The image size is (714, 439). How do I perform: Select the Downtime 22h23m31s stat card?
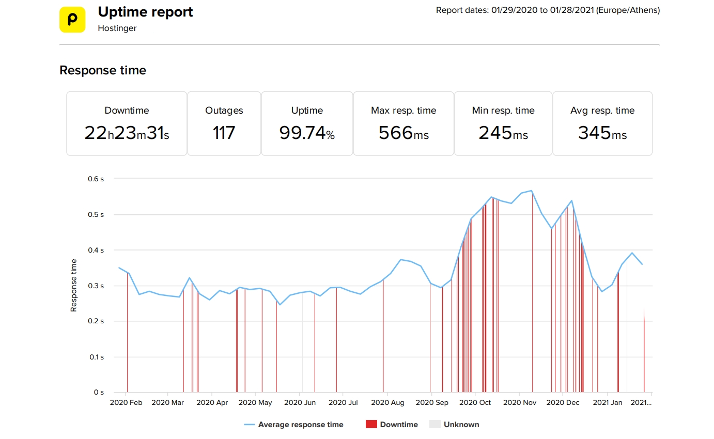point(127,123)
